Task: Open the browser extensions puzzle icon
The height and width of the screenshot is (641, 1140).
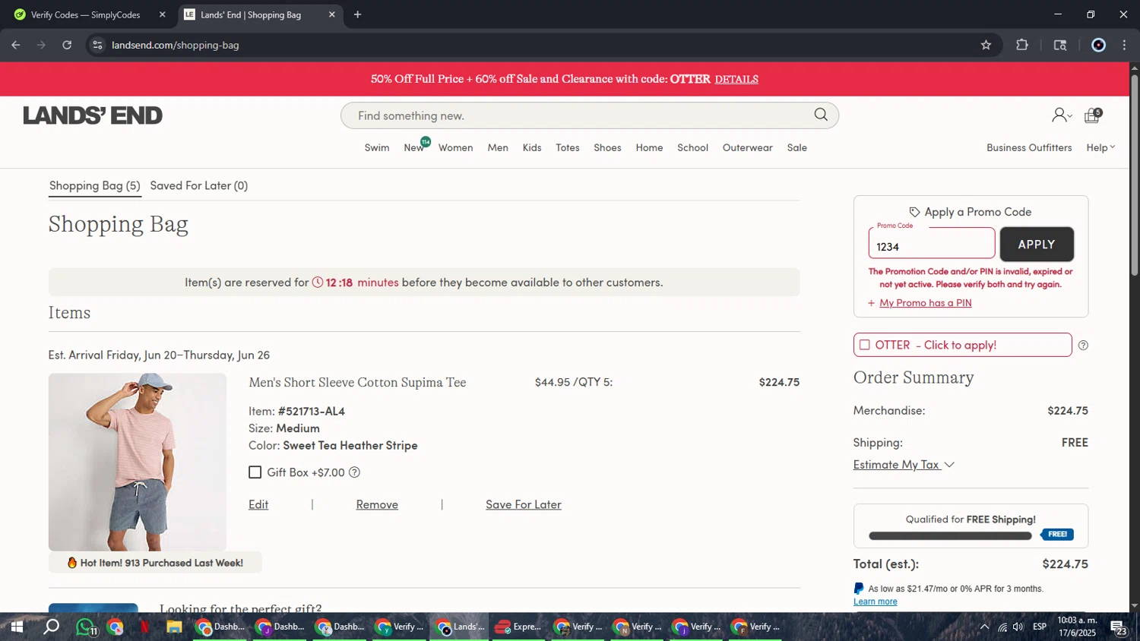Action: [x=1022, y=45]
